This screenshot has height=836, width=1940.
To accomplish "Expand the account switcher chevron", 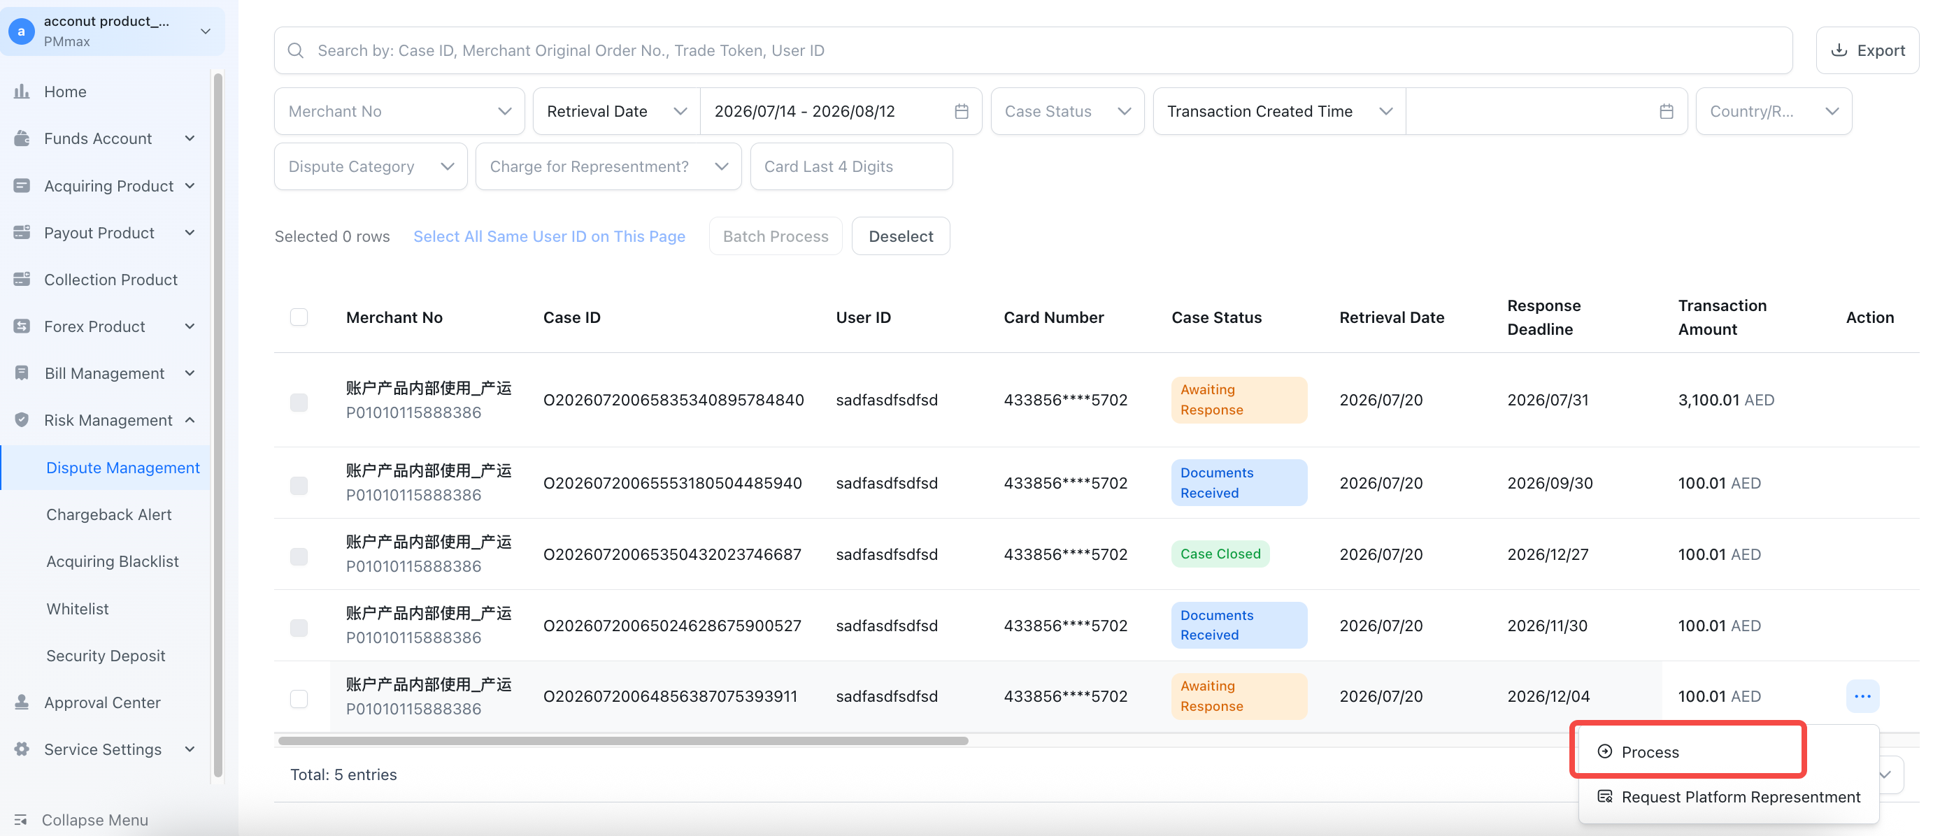I will pos(206,31).
